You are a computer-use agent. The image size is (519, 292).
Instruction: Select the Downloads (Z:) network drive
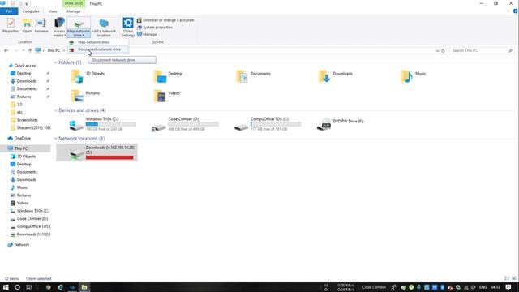tap(97, 152)
